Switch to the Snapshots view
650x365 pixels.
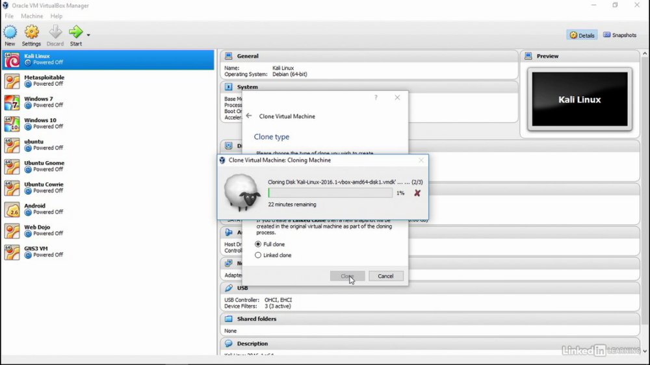[619, 35]
